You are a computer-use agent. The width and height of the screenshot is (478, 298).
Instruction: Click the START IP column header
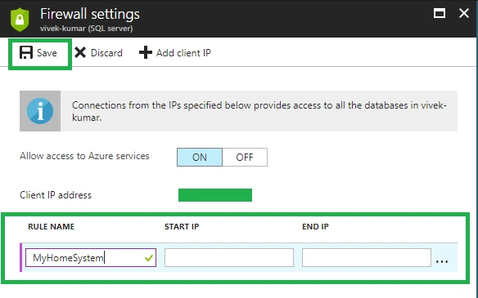pyautogui.click(x=182, y=226)
